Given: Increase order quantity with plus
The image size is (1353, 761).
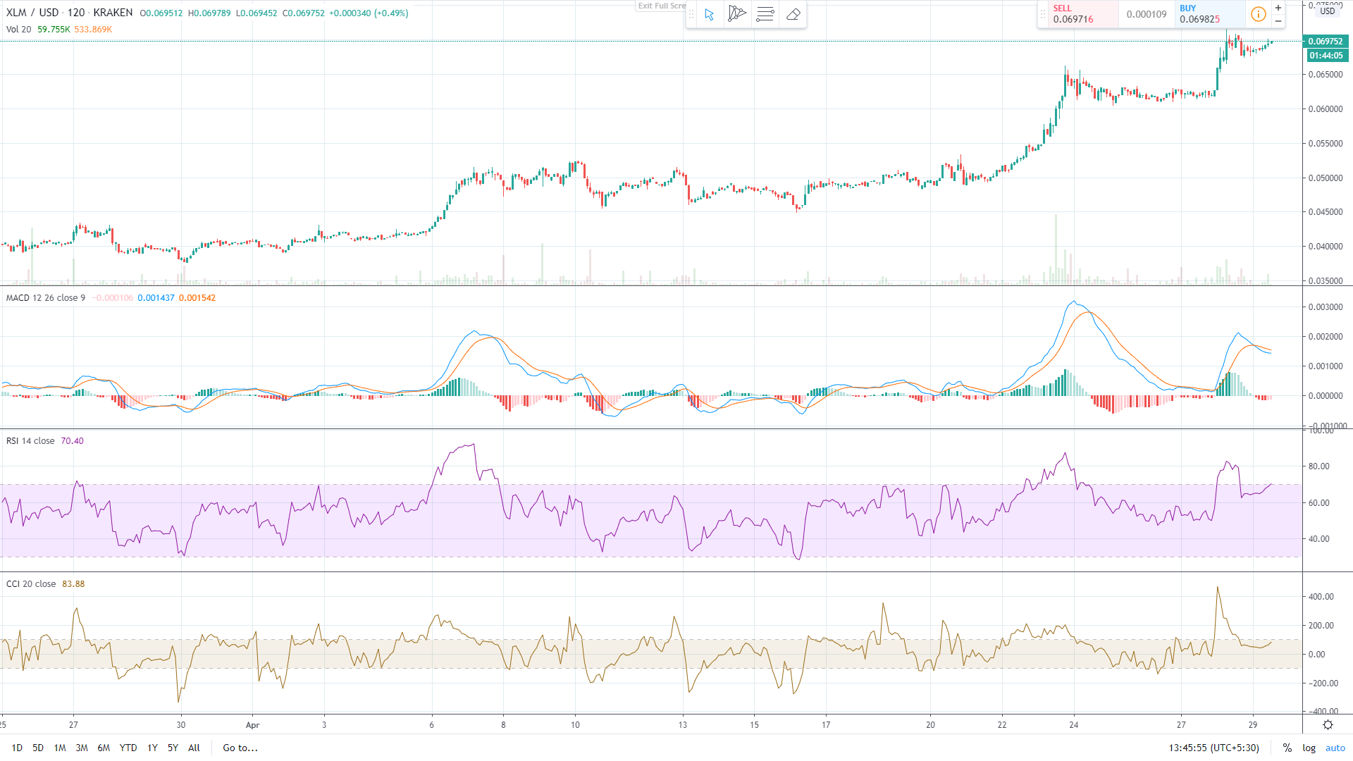Looking at the screenshot, I should coord(1278,8).
